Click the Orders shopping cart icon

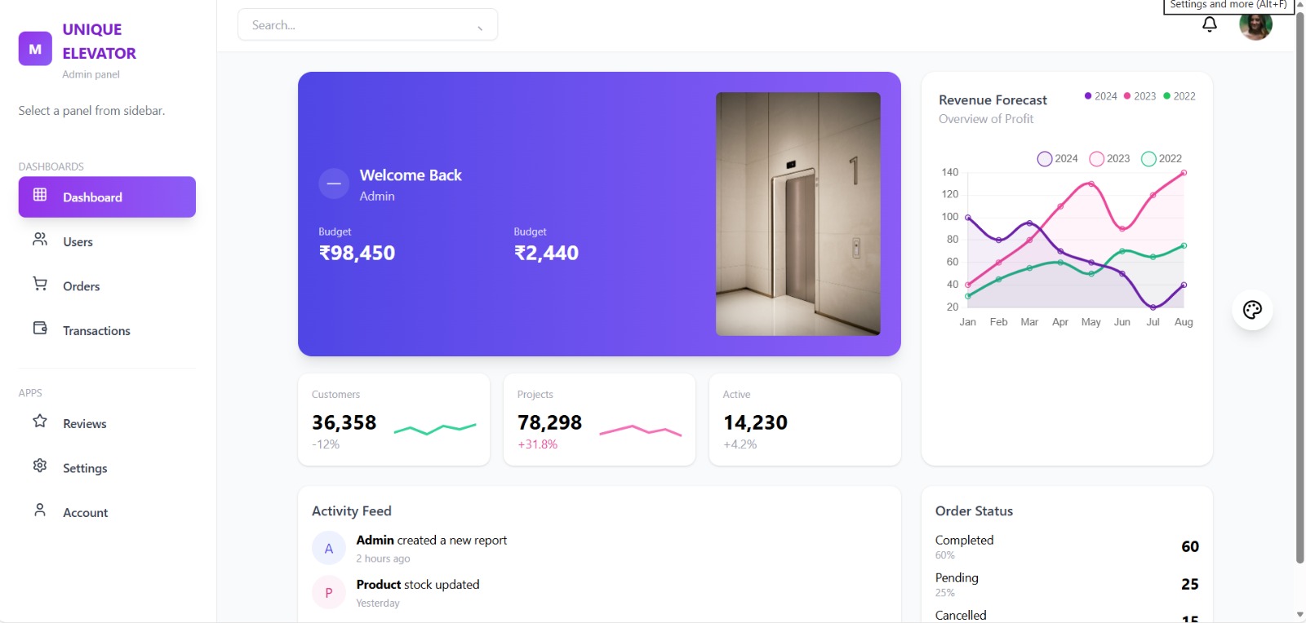pos(40,284)
